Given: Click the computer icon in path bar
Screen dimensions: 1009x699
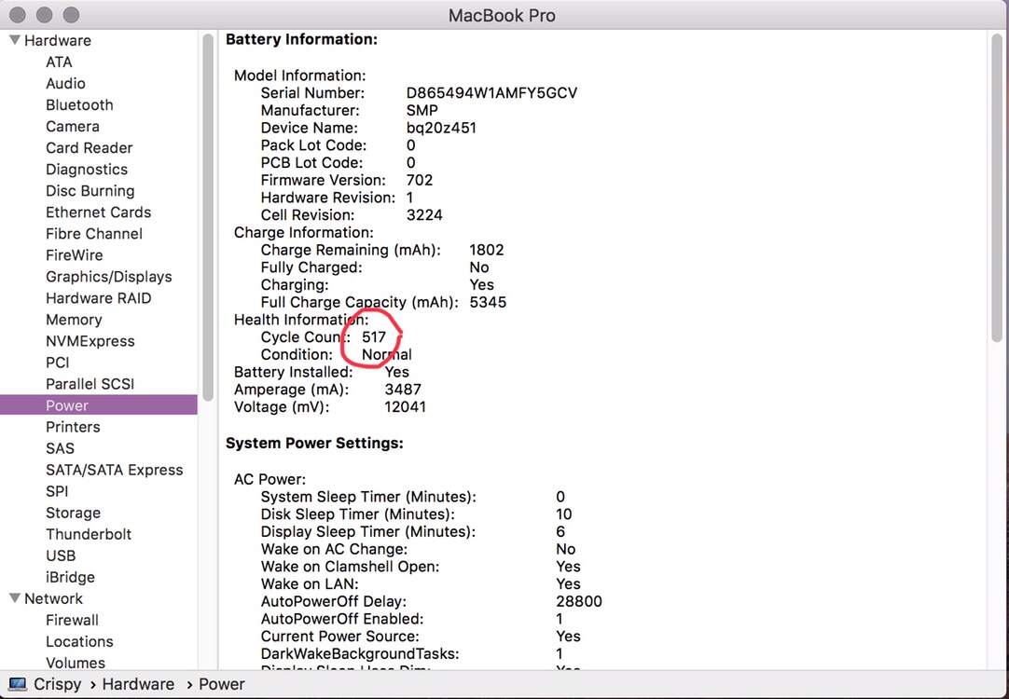Looking at the screenshot, I should coord(18,684).
